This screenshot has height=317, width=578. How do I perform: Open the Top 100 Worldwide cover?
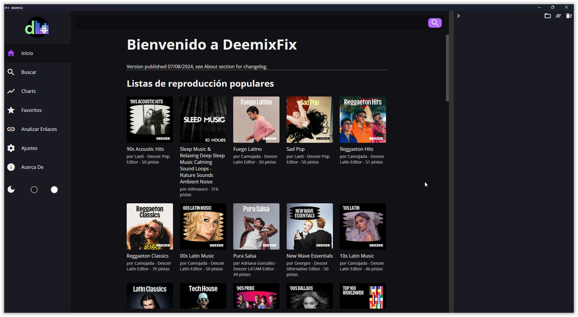click(363, 296)
